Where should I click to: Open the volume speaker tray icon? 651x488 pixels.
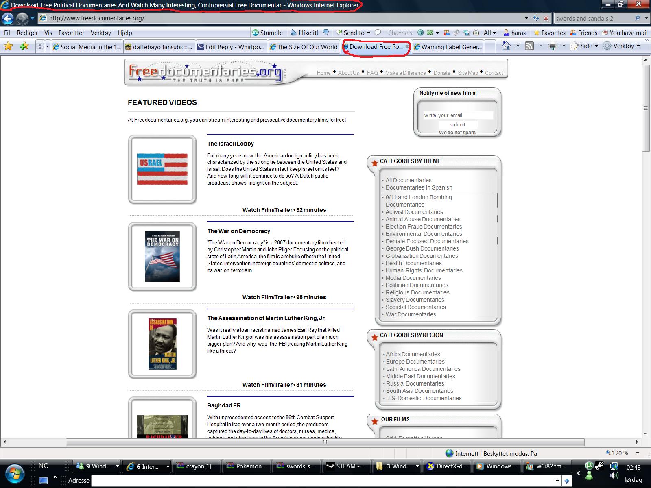(x=614, y=475)
